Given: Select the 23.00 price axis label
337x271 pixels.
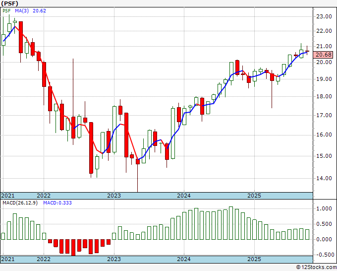Looking at the screenshot, I should [324, 16].
